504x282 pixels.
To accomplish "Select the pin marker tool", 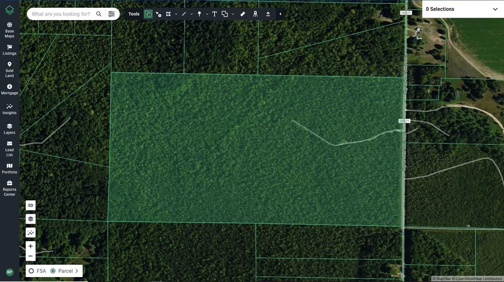I will pos(199,14).
